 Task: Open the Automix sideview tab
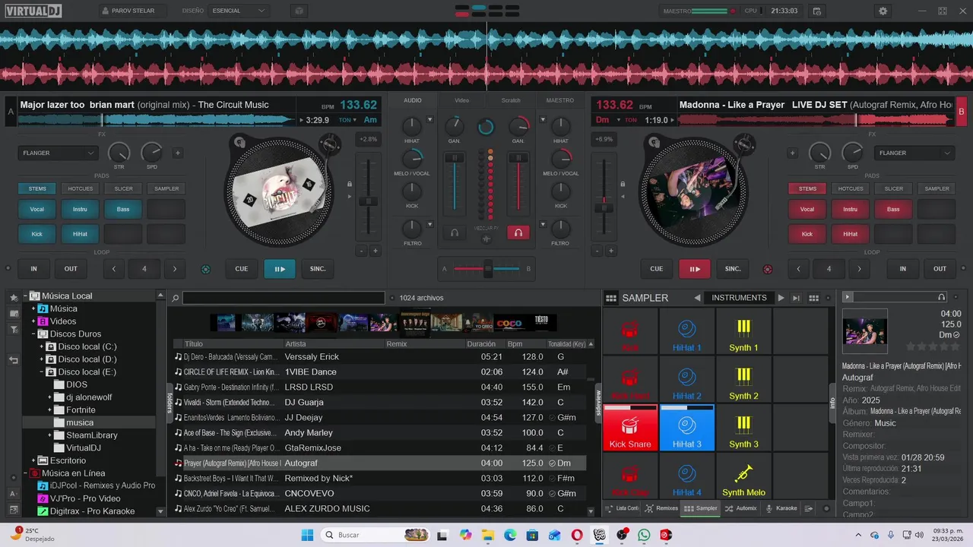(742, 508)
